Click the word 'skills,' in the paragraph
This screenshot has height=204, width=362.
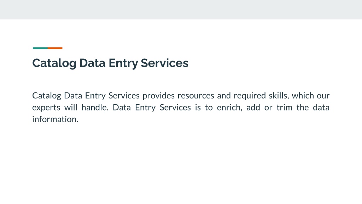coord(279,96)
